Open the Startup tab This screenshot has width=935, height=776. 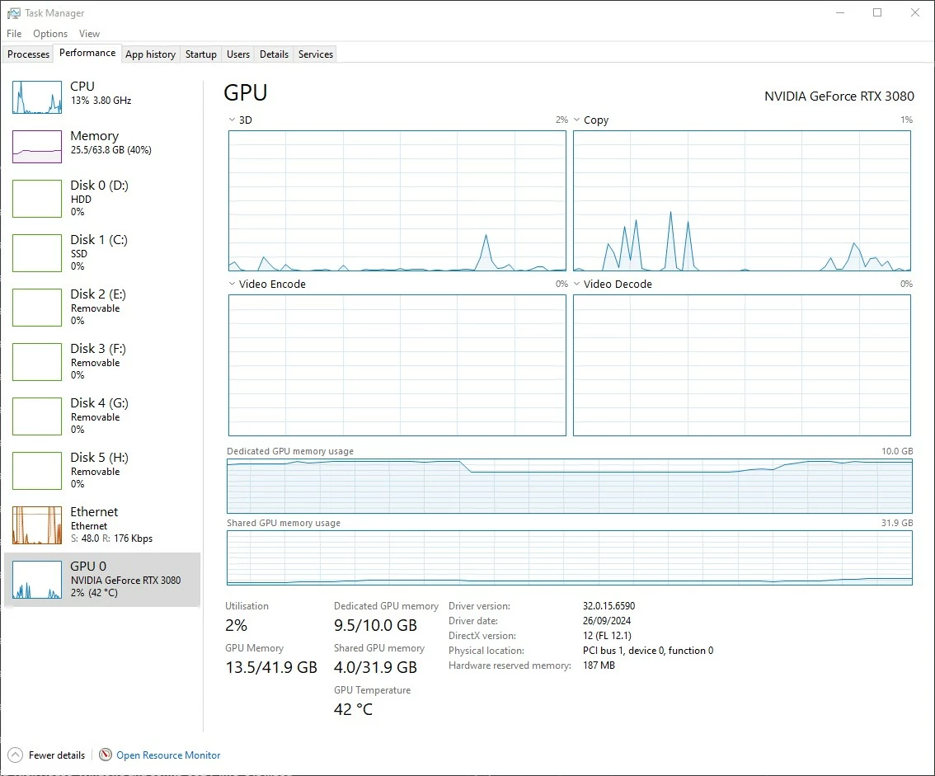pyautogui.click(x=201, y=54)
